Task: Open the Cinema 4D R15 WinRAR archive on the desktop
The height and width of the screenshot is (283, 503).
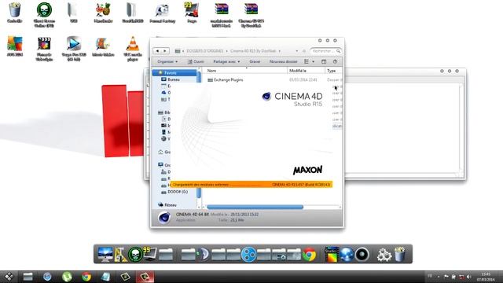Action: [251, 14]
